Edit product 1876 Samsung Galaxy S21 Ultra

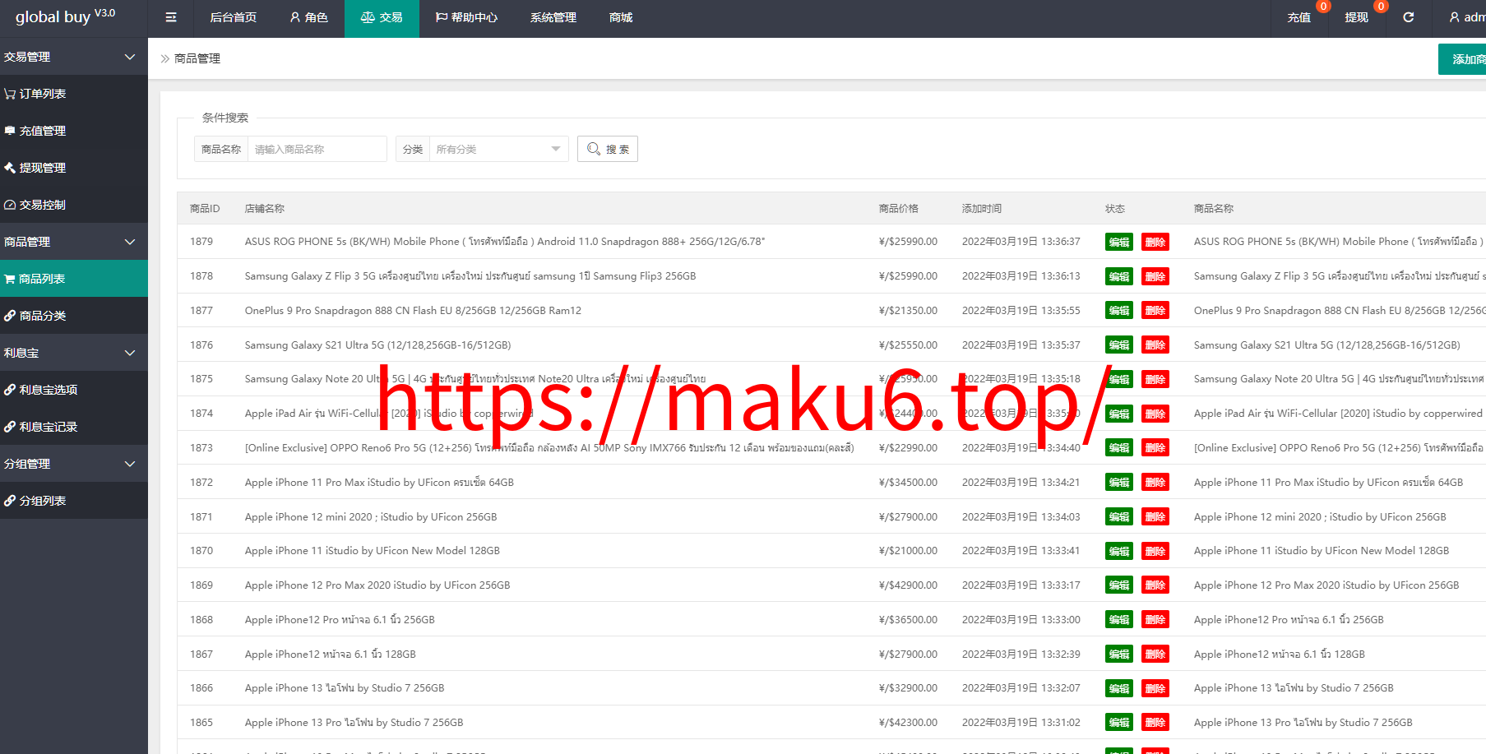(x=1119, y=345)
